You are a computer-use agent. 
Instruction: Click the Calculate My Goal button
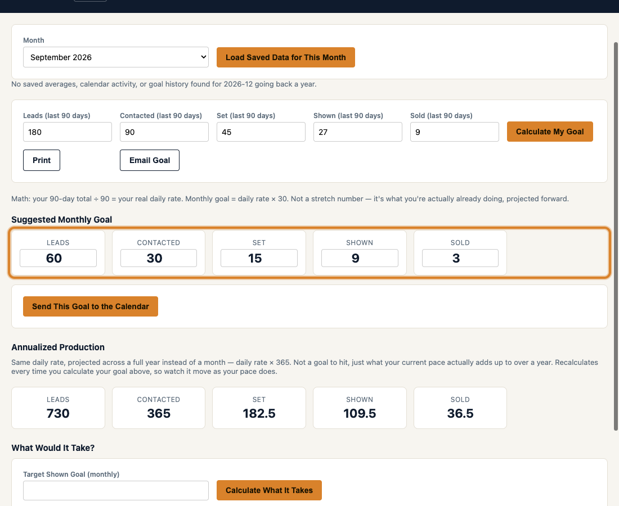coord(550,132)
